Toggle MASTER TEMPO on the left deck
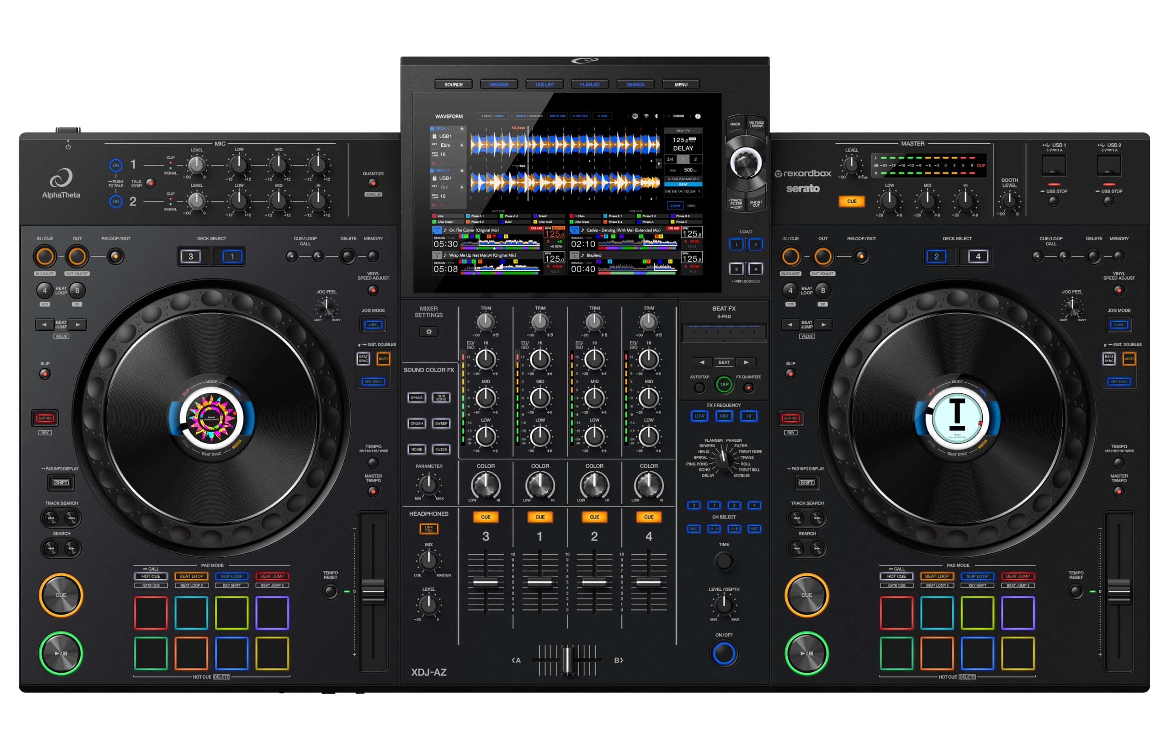1169x751 pixels. click(373, 492)
